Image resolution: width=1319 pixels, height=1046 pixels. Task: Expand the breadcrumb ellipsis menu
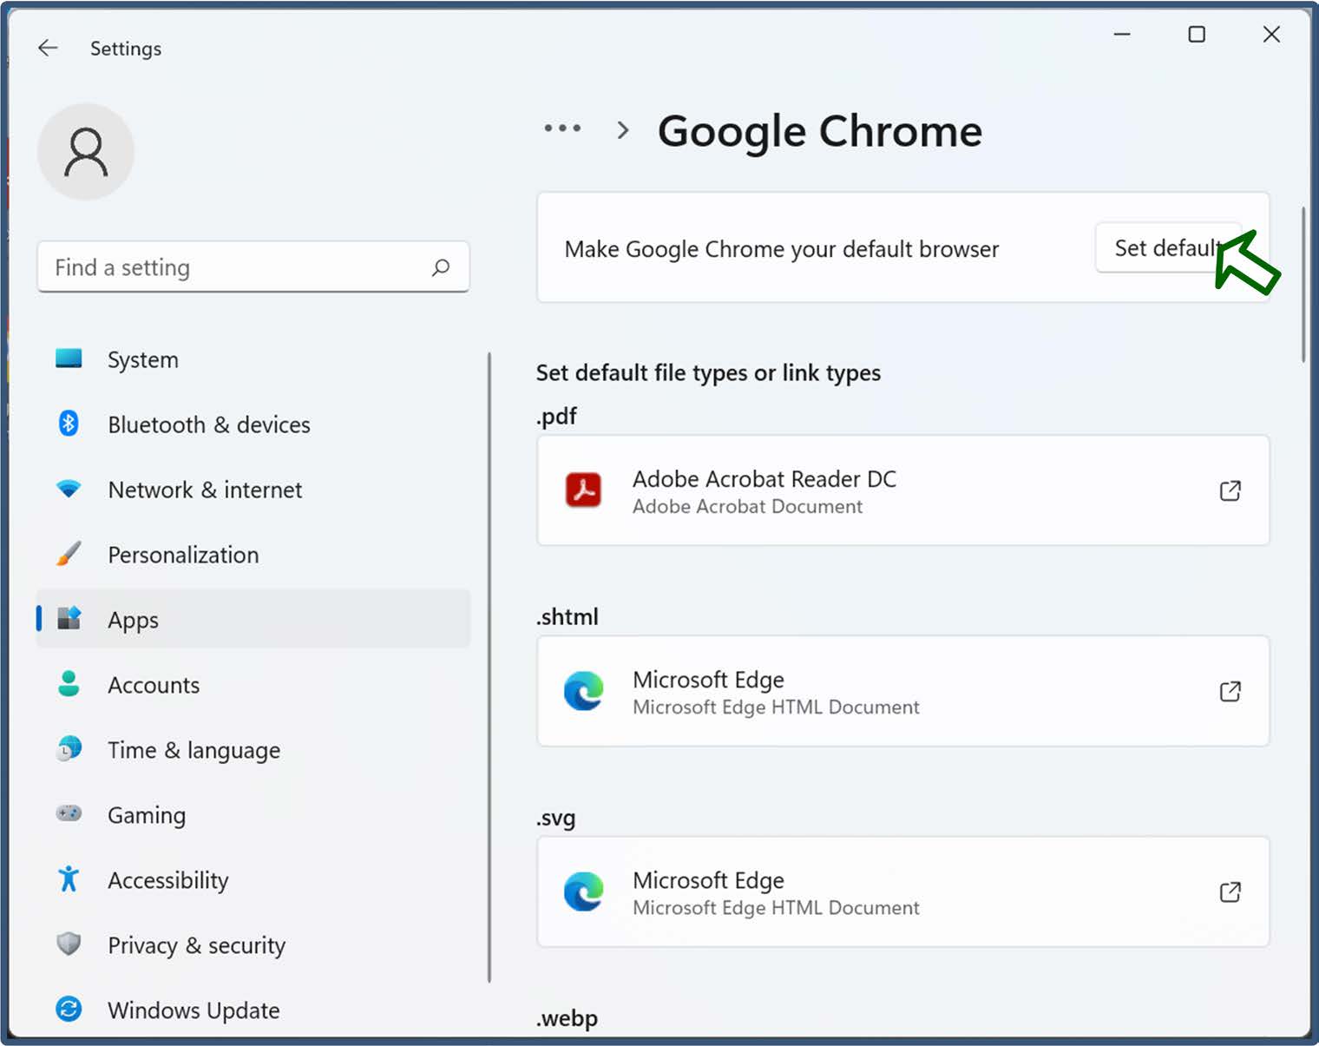pyautogui.click(x=562, y=128)
